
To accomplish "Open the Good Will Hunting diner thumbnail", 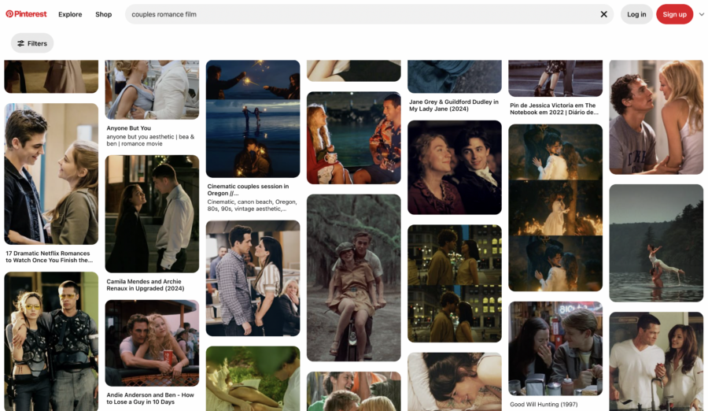I will coord(555,349).
